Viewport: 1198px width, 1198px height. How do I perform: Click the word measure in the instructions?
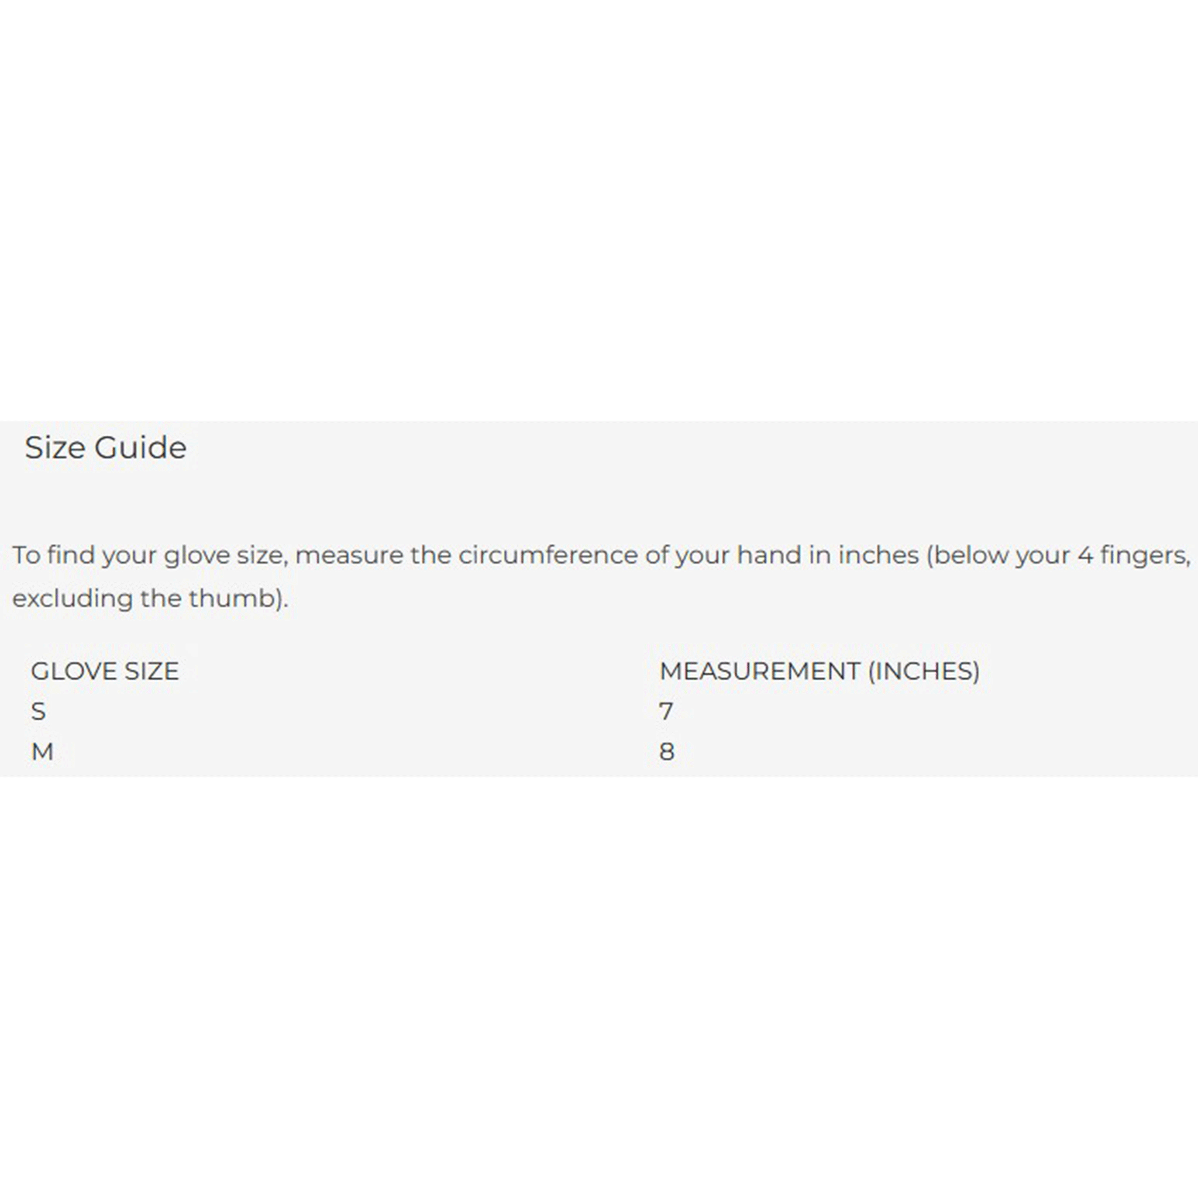(x=349, y=555)
